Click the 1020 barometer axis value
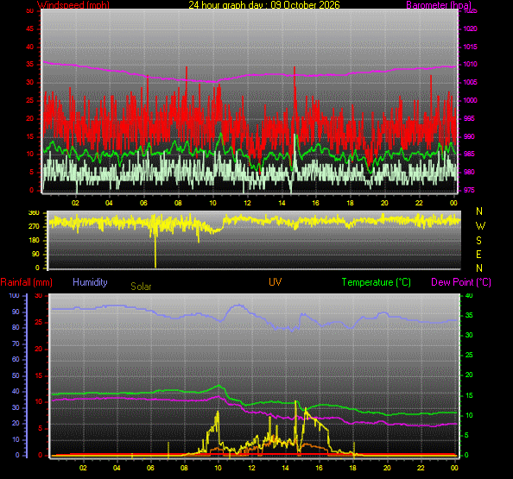The height and width of the screenshot is (479, 513). (470, 29)
